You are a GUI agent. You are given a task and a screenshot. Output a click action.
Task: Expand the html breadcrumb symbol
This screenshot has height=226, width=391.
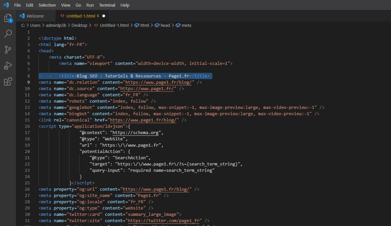(x=144, y=25)
